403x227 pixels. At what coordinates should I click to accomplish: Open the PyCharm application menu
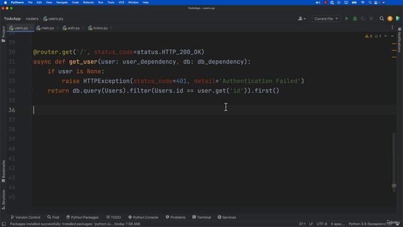tap(17, 3)
